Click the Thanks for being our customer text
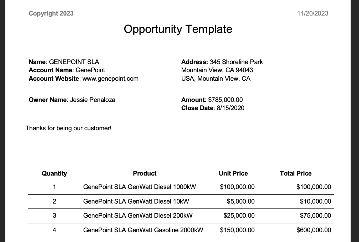Screen dimensions: 359x242 (x=69, y=128)
